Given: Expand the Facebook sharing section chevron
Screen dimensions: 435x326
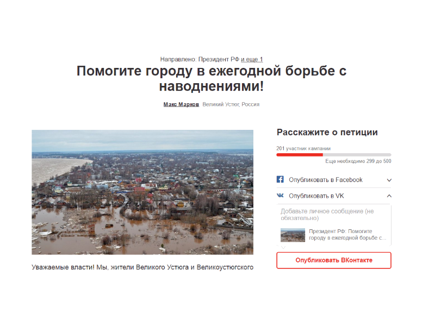Looking at the screenshot, I should coord(389,180).
